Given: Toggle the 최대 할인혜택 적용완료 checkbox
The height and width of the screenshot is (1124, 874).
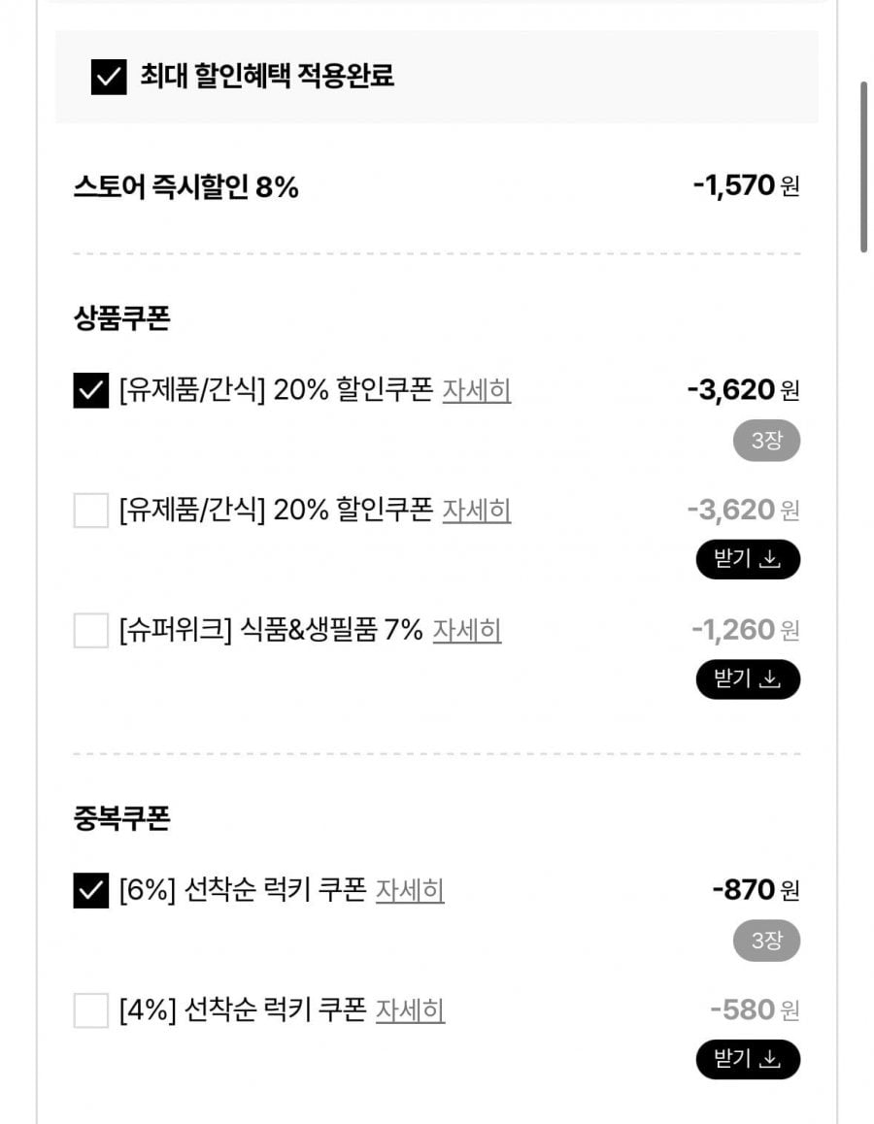Looking at the screenshot, I should pos(109,77).
